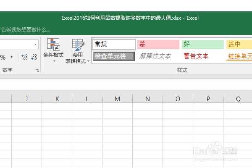Select column O header
Screen dimensions: 252x168
(178, 98)
